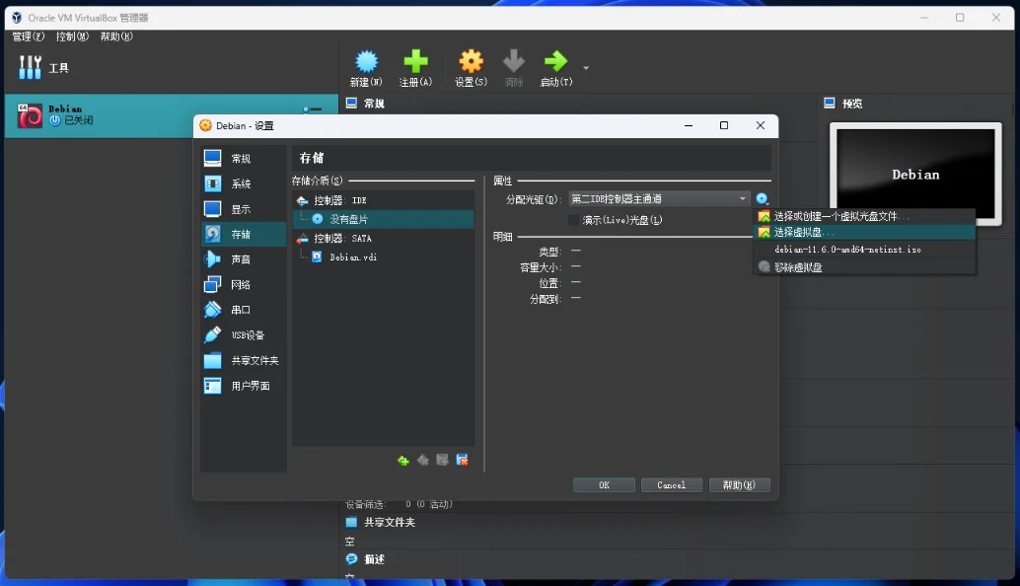Click the Debian preview thumbnail
The height and width of the screenshot is (586, 1020).
click(915, 175)
